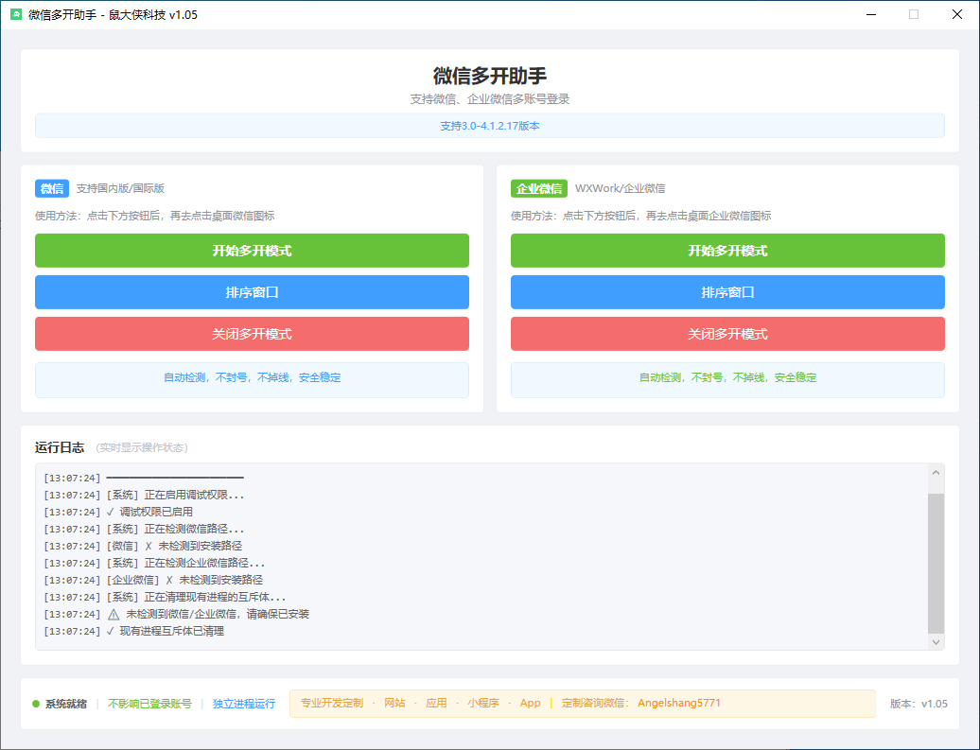The width and height of the screenshot is (980, 750).
Task: Click the app icon in the title bar
Action: point(16,15)
